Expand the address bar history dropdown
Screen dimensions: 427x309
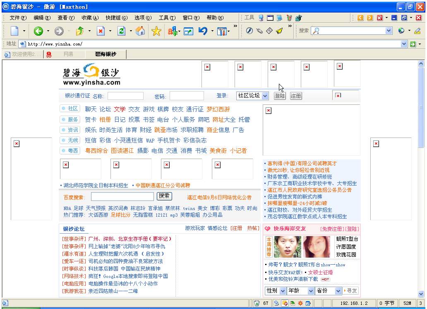point(404,44)
